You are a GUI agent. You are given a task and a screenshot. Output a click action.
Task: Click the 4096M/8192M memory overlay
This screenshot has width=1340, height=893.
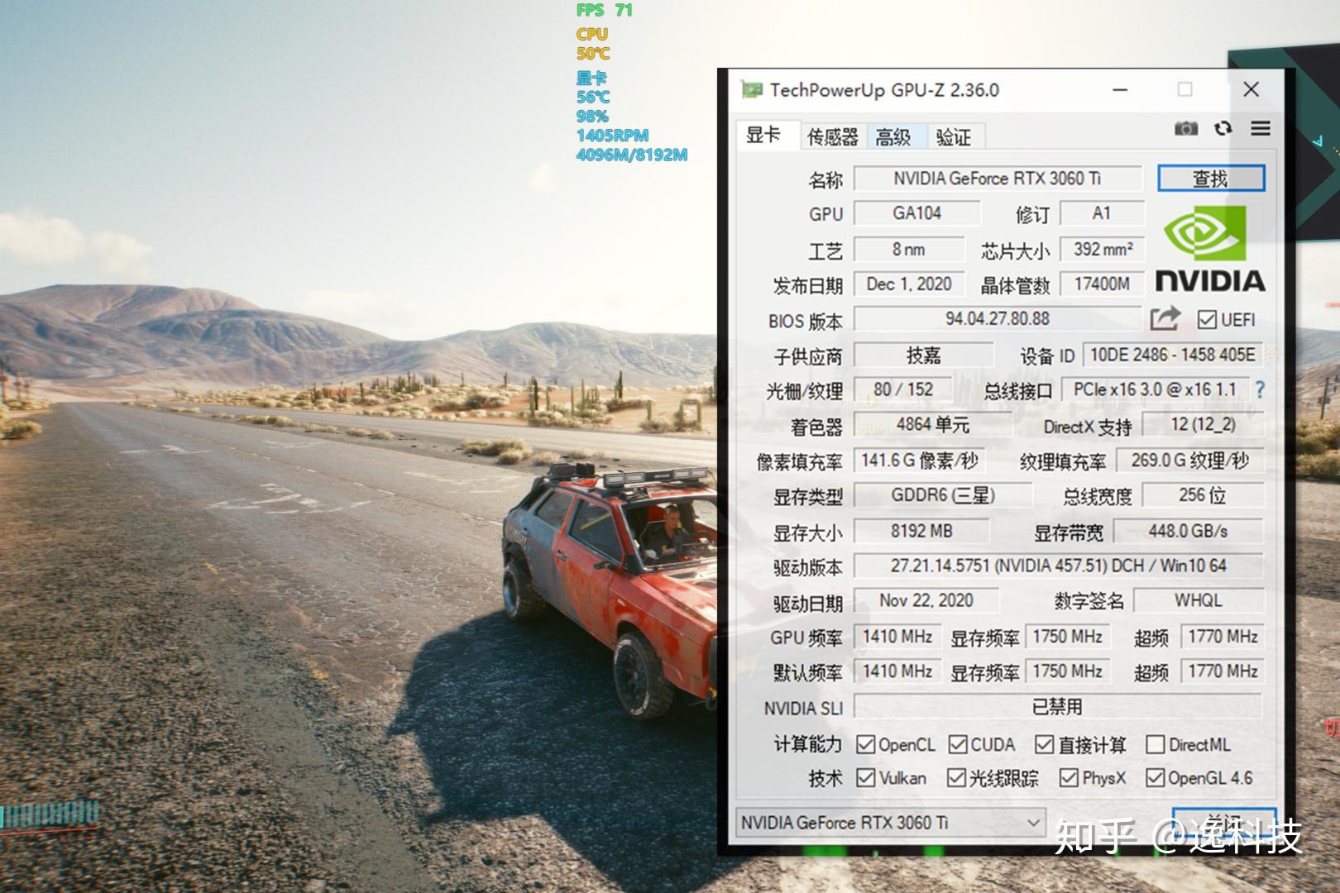632,155
